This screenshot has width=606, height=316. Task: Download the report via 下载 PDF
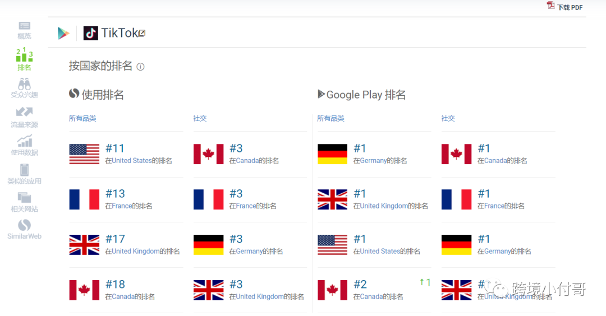click(x=570, y=7)
